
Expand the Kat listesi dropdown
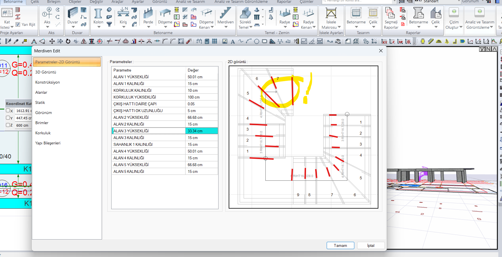[x=12, y=27]
